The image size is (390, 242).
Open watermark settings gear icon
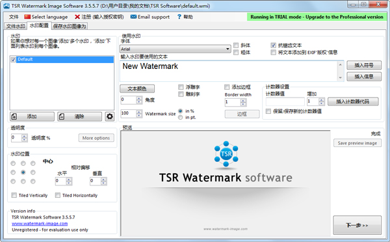[110, 116]
